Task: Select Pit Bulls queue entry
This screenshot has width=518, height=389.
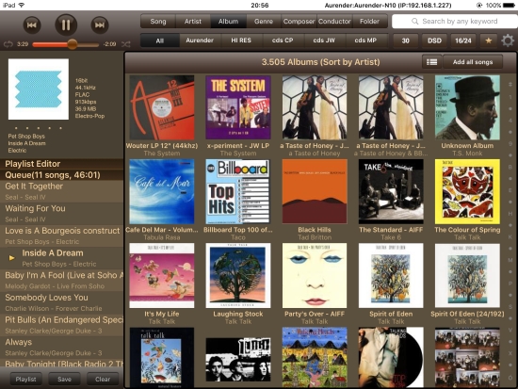Action: pos(62,325)
